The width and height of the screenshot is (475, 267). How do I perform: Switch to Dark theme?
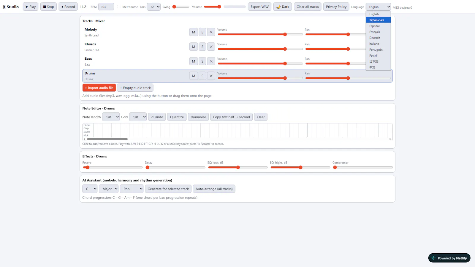(x=283, y=7)
